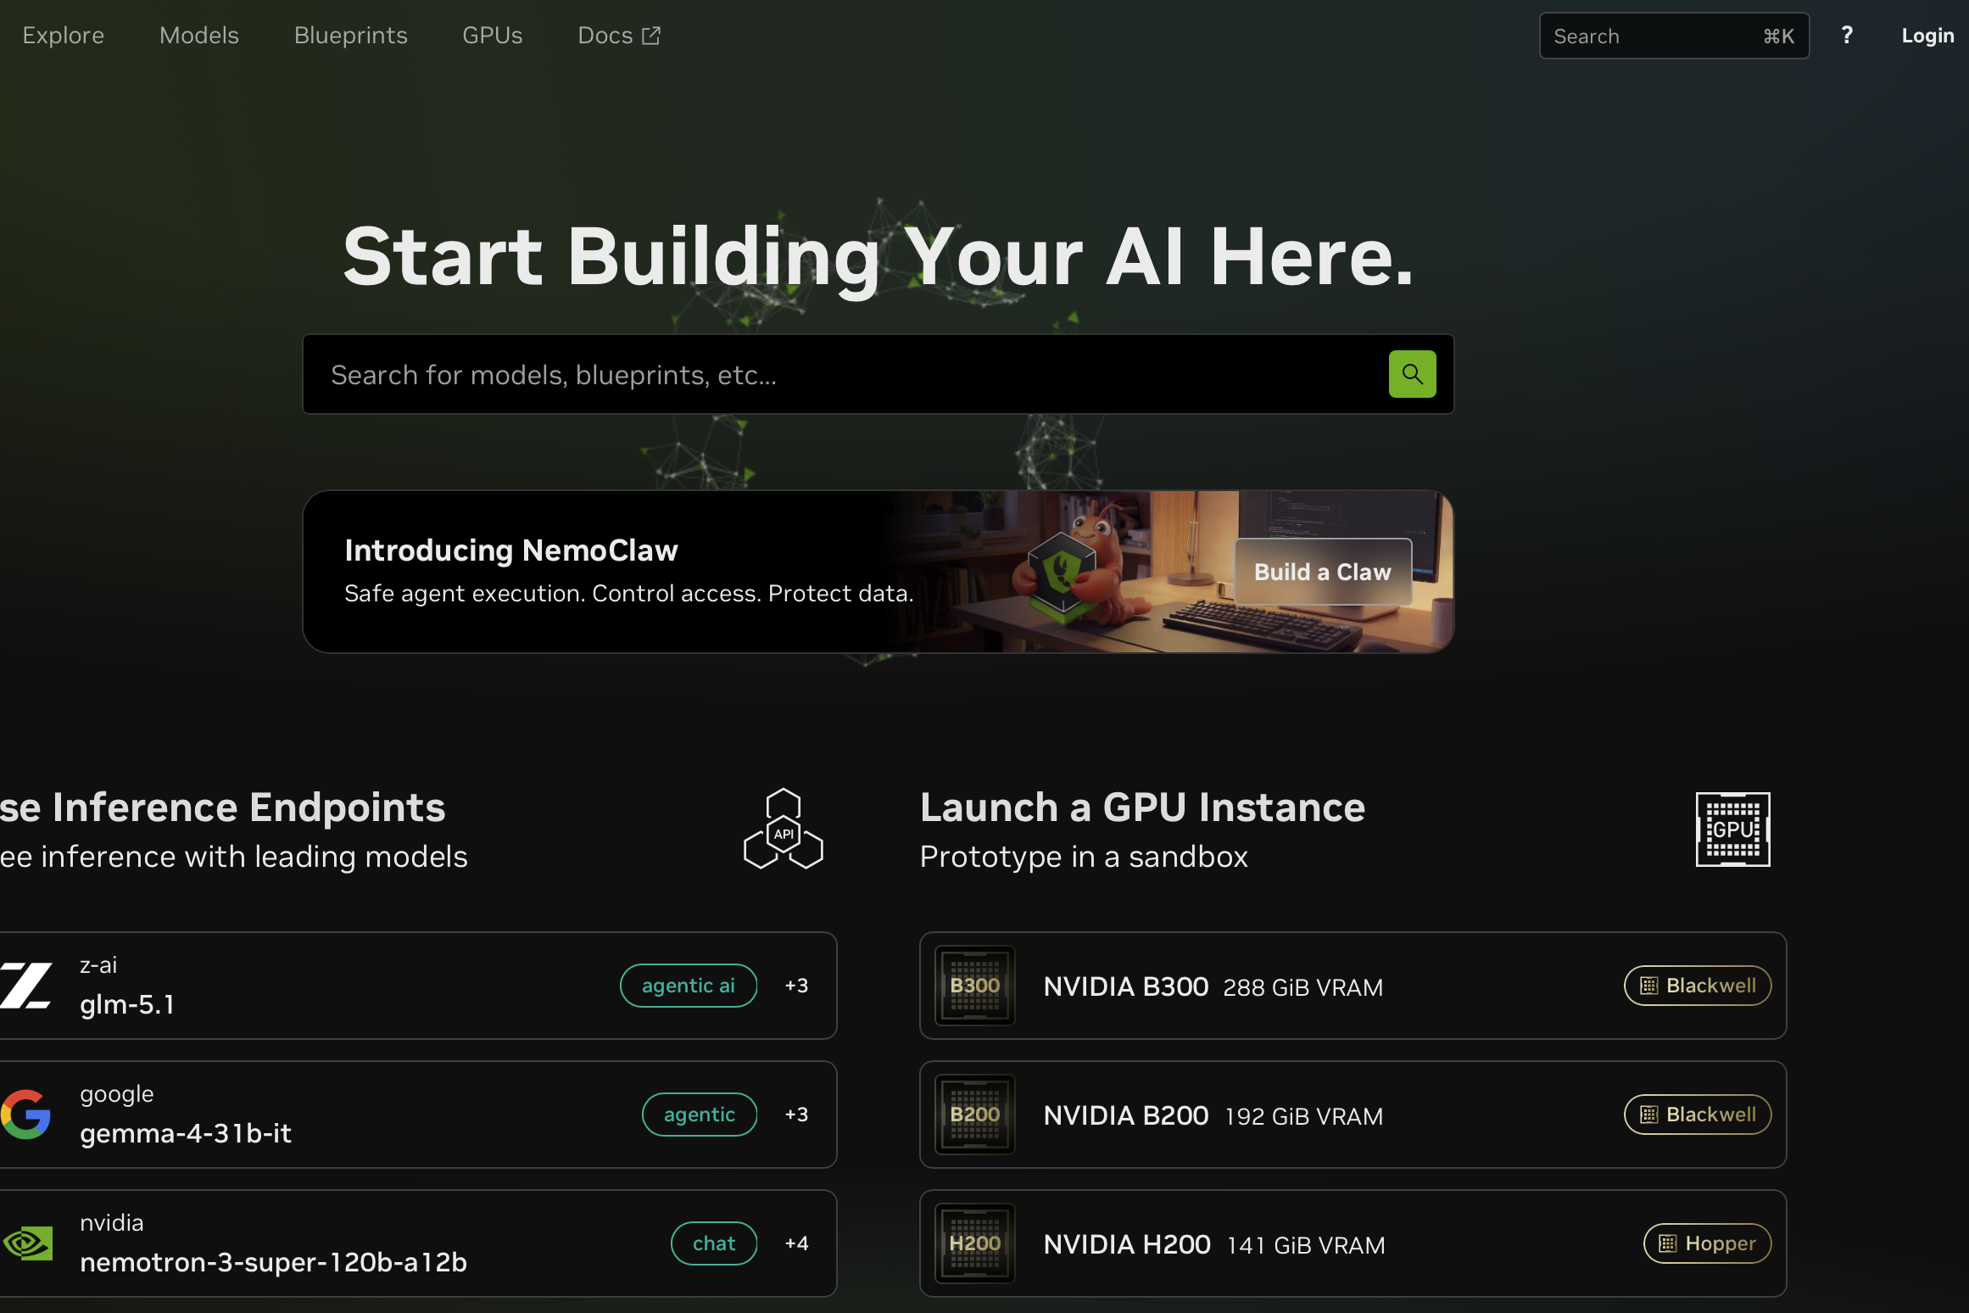Open the external Docs link
Screen dimensions: 1969x1313
coord(618,36)
